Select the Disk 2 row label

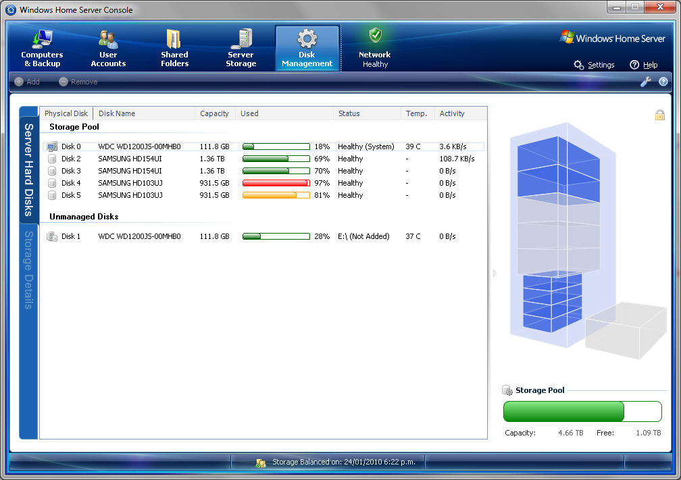click(71, 159)
